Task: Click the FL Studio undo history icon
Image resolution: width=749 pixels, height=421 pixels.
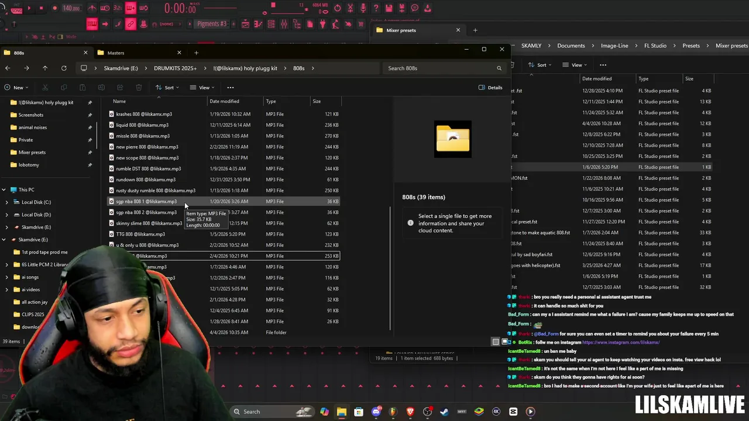Action: 338,8
